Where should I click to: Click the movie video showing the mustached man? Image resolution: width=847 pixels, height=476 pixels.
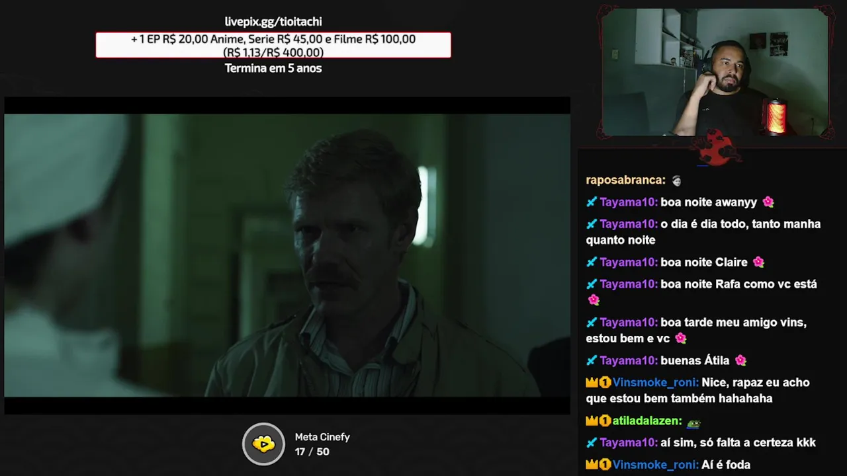(287, 255)
